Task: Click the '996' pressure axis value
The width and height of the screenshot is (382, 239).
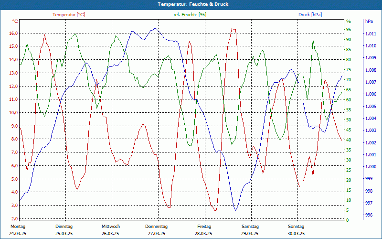Action: (x=369, y=215)
